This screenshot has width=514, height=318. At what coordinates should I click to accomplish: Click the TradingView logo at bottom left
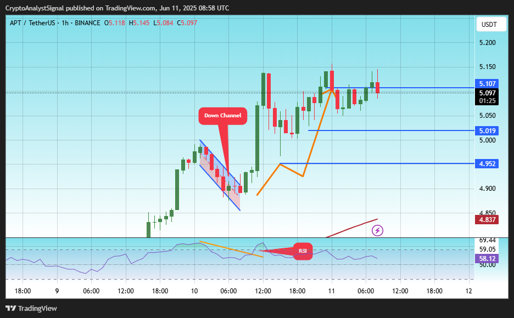pyautogui.click(x=31, y=309)
